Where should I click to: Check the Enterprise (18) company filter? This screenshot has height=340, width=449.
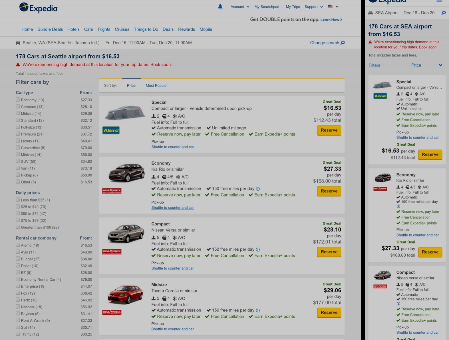[x=18, y=286]
